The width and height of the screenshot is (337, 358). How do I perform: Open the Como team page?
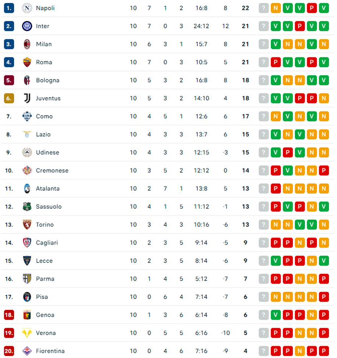[x=44, y=116]
